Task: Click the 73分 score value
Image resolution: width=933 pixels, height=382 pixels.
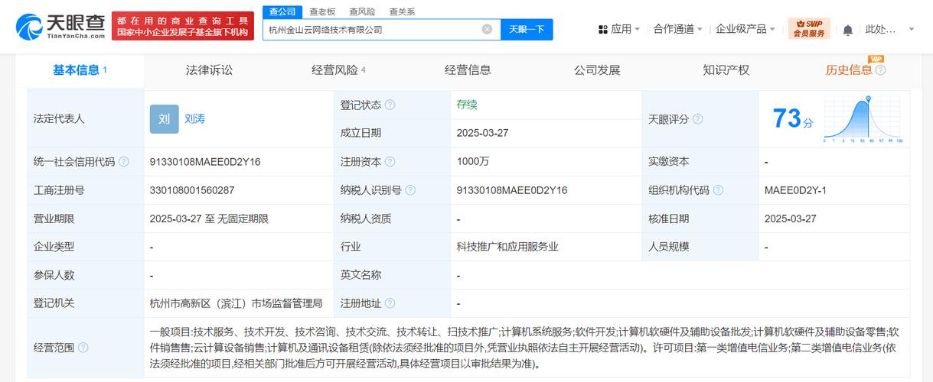Action: (792, 119)
